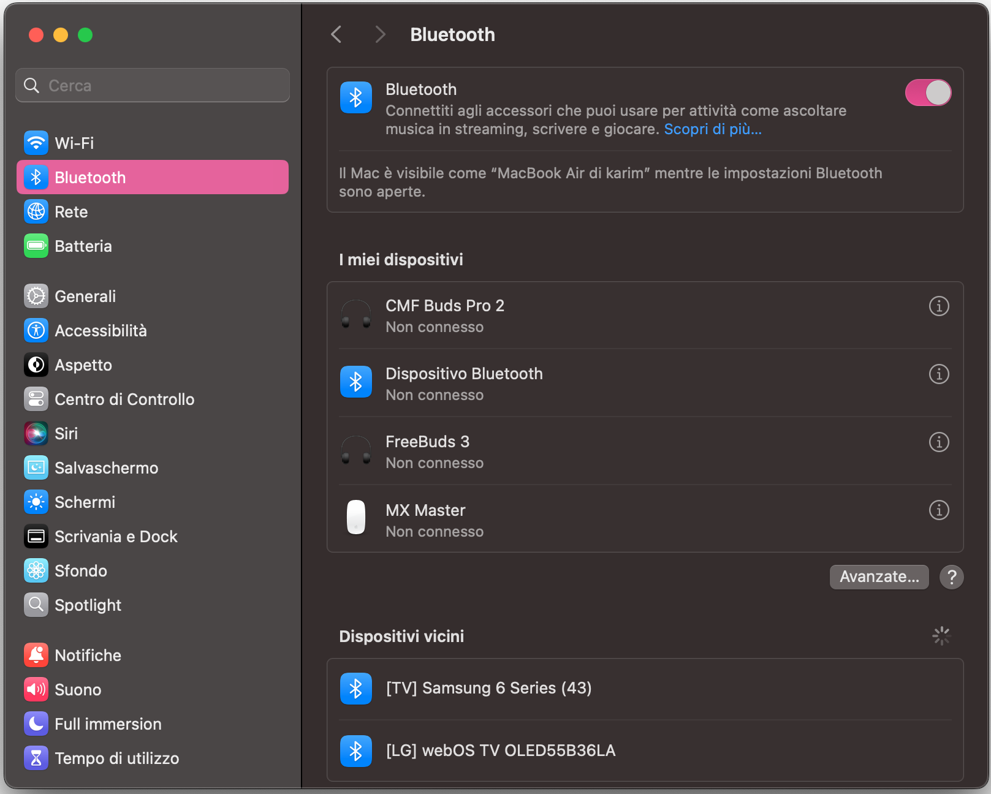991x794 pixels.
Task: Click the Tempo di utilizzo hourglass icon
Action: (36, 758)
